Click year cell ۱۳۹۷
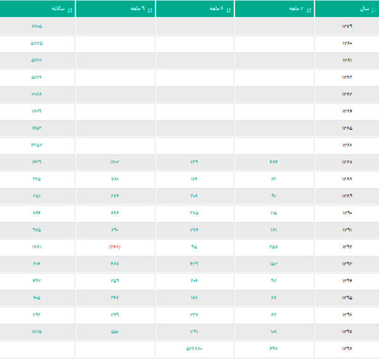379x359 pixels. point(347,332)
